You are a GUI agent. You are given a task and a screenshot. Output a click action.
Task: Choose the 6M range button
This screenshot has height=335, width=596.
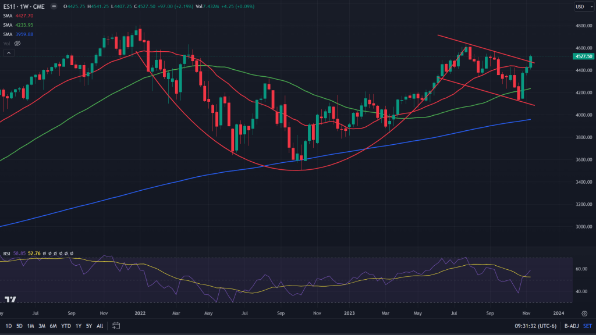click(53, 326)
